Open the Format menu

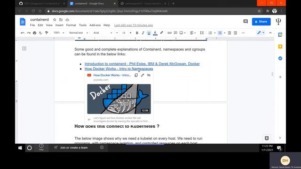tap(71, 25)
